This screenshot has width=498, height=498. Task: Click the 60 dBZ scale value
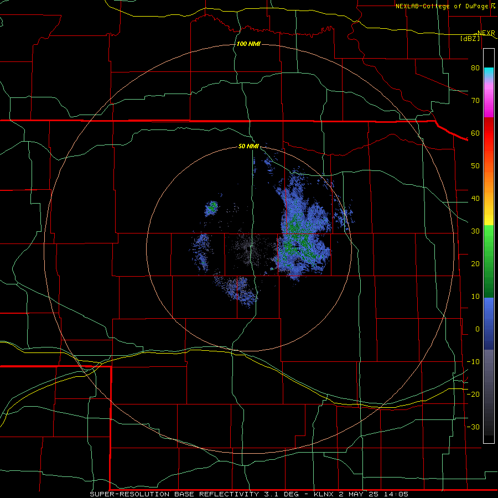pyautogui.click(x=475, y=133)
